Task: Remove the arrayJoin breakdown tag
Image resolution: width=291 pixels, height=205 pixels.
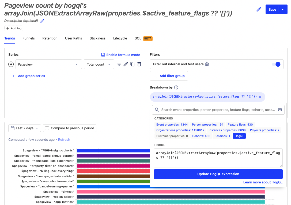Action: [x=260, y=97]
